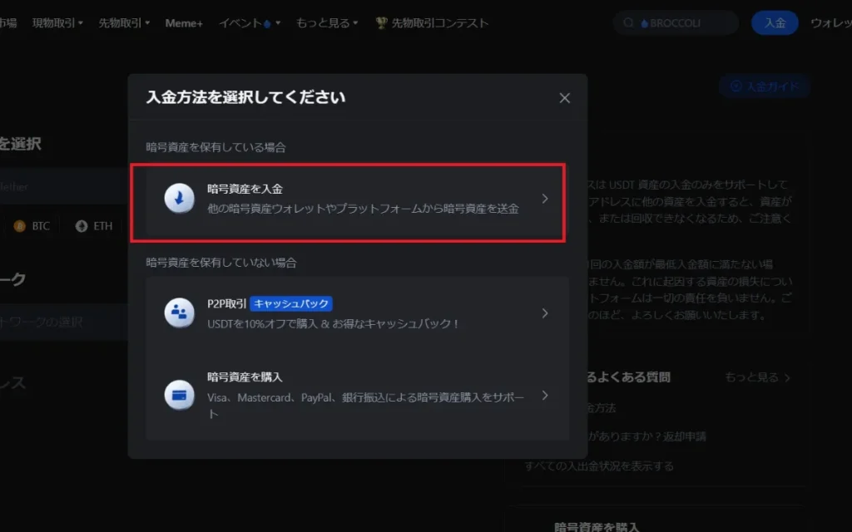Select the ETH coin icon
Image resolution: width=852 pixels, height=532 pixels.
(82, 226)
